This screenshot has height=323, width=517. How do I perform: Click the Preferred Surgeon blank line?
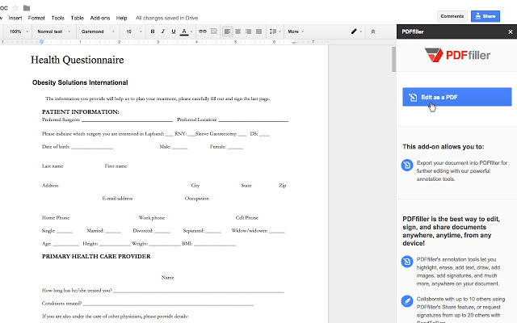pos(127,120)
